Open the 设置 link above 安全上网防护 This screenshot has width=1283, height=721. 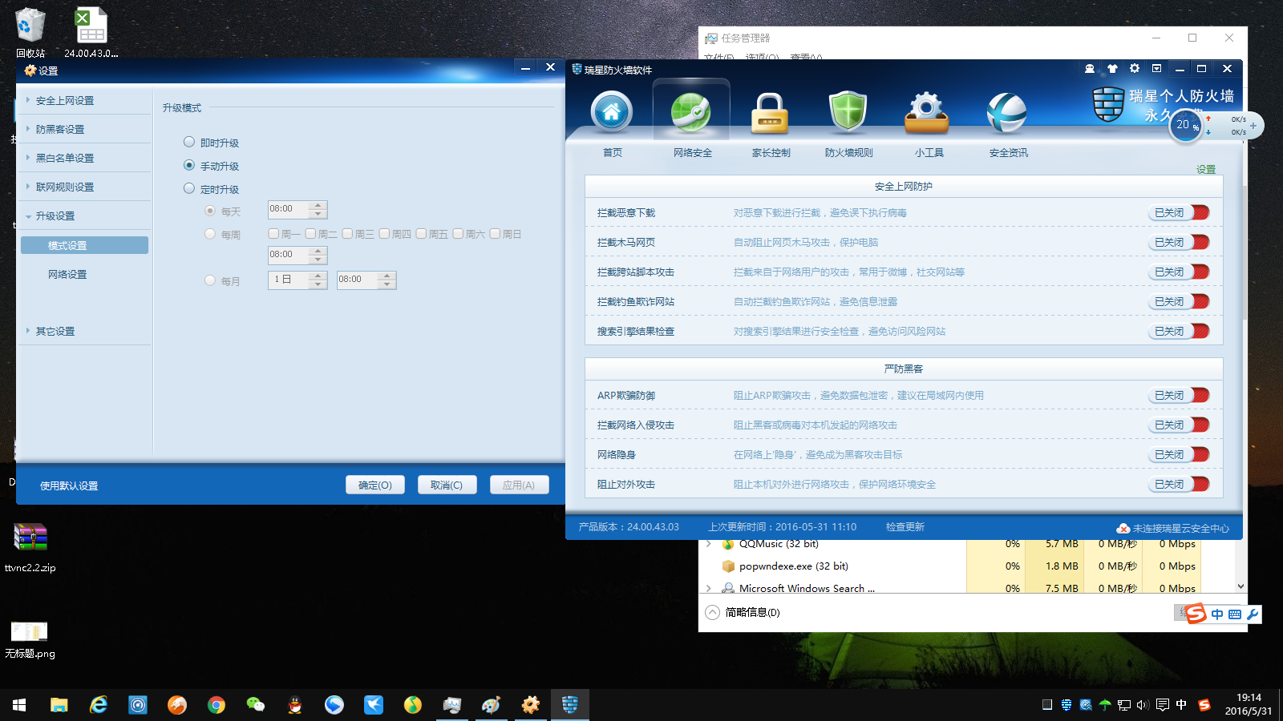point(1206,169)
